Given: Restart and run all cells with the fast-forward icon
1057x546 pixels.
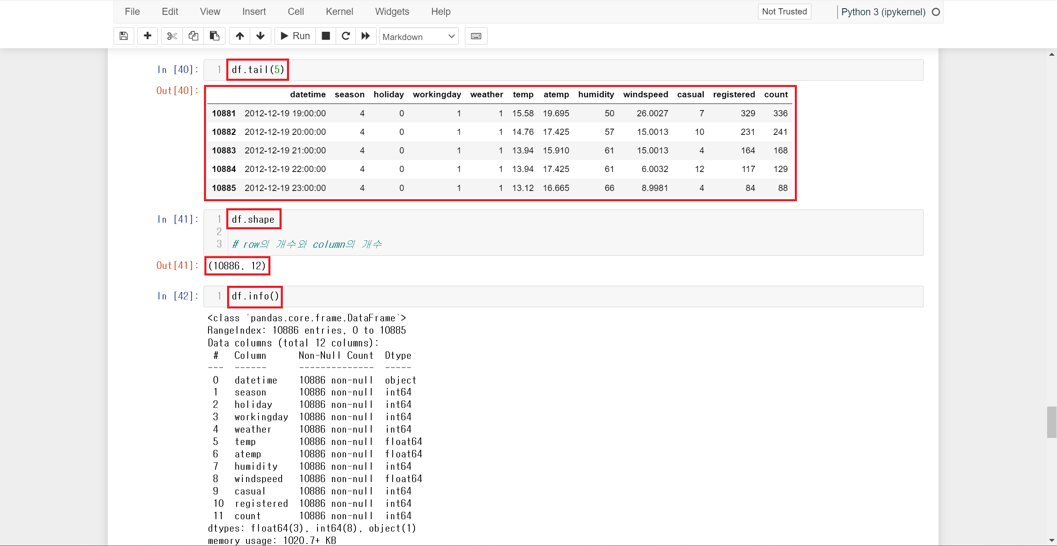Looking at the screenshot, I should click(x=365, y=36).
